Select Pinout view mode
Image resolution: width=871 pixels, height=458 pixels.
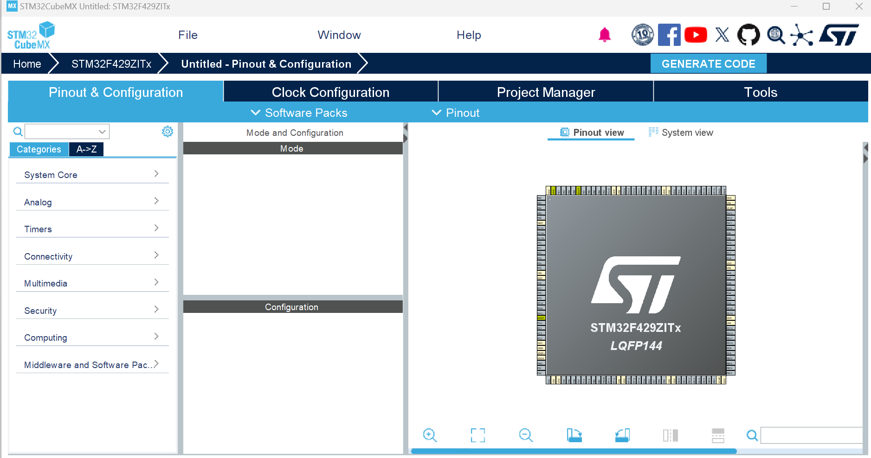tap(592, 133)
